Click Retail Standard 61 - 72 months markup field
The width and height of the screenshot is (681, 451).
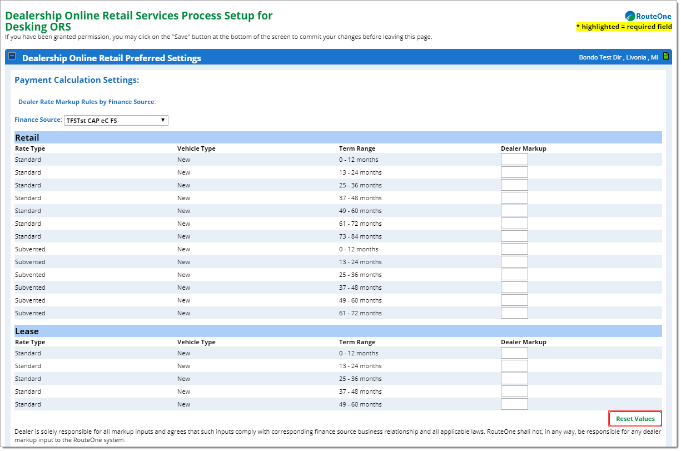point(514,224)
